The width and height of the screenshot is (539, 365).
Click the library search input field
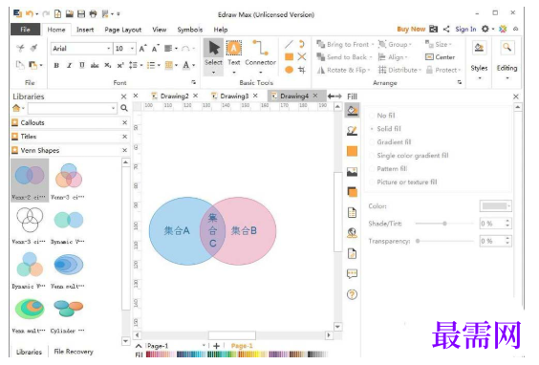(x=72, y=108)
